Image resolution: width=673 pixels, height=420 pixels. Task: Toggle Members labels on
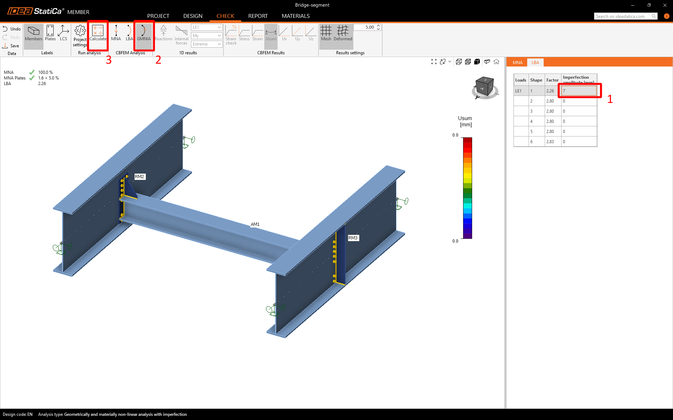34,33
